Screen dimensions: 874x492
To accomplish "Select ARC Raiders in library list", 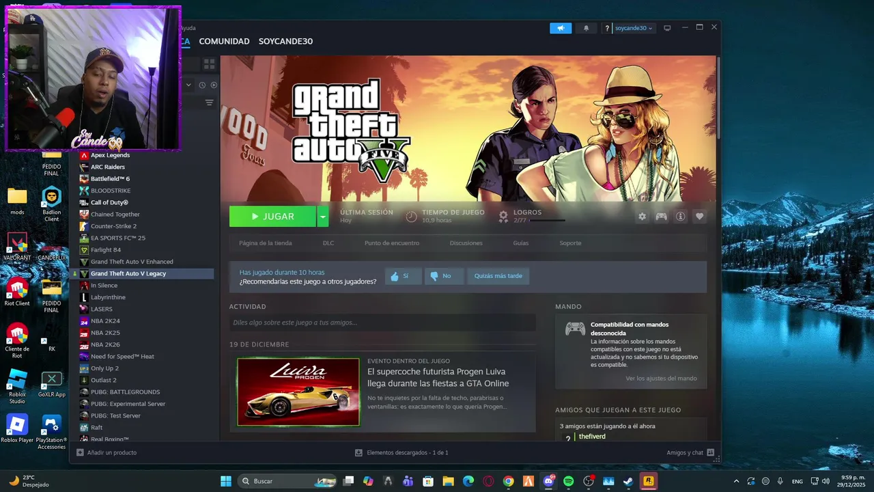I will [x=108, y=167].
